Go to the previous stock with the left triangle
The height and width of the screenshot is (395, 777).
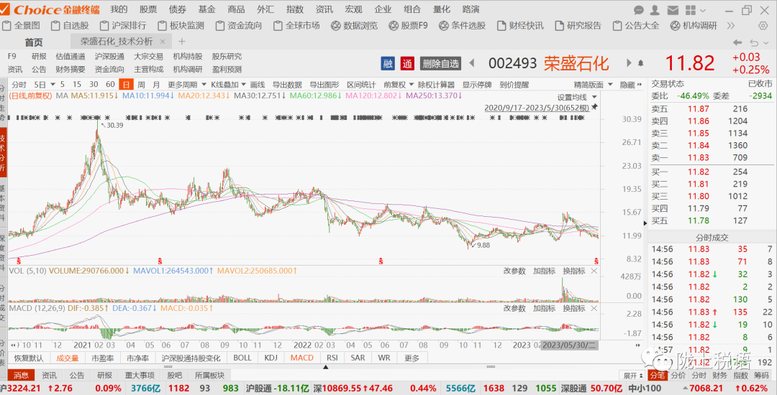472,62
